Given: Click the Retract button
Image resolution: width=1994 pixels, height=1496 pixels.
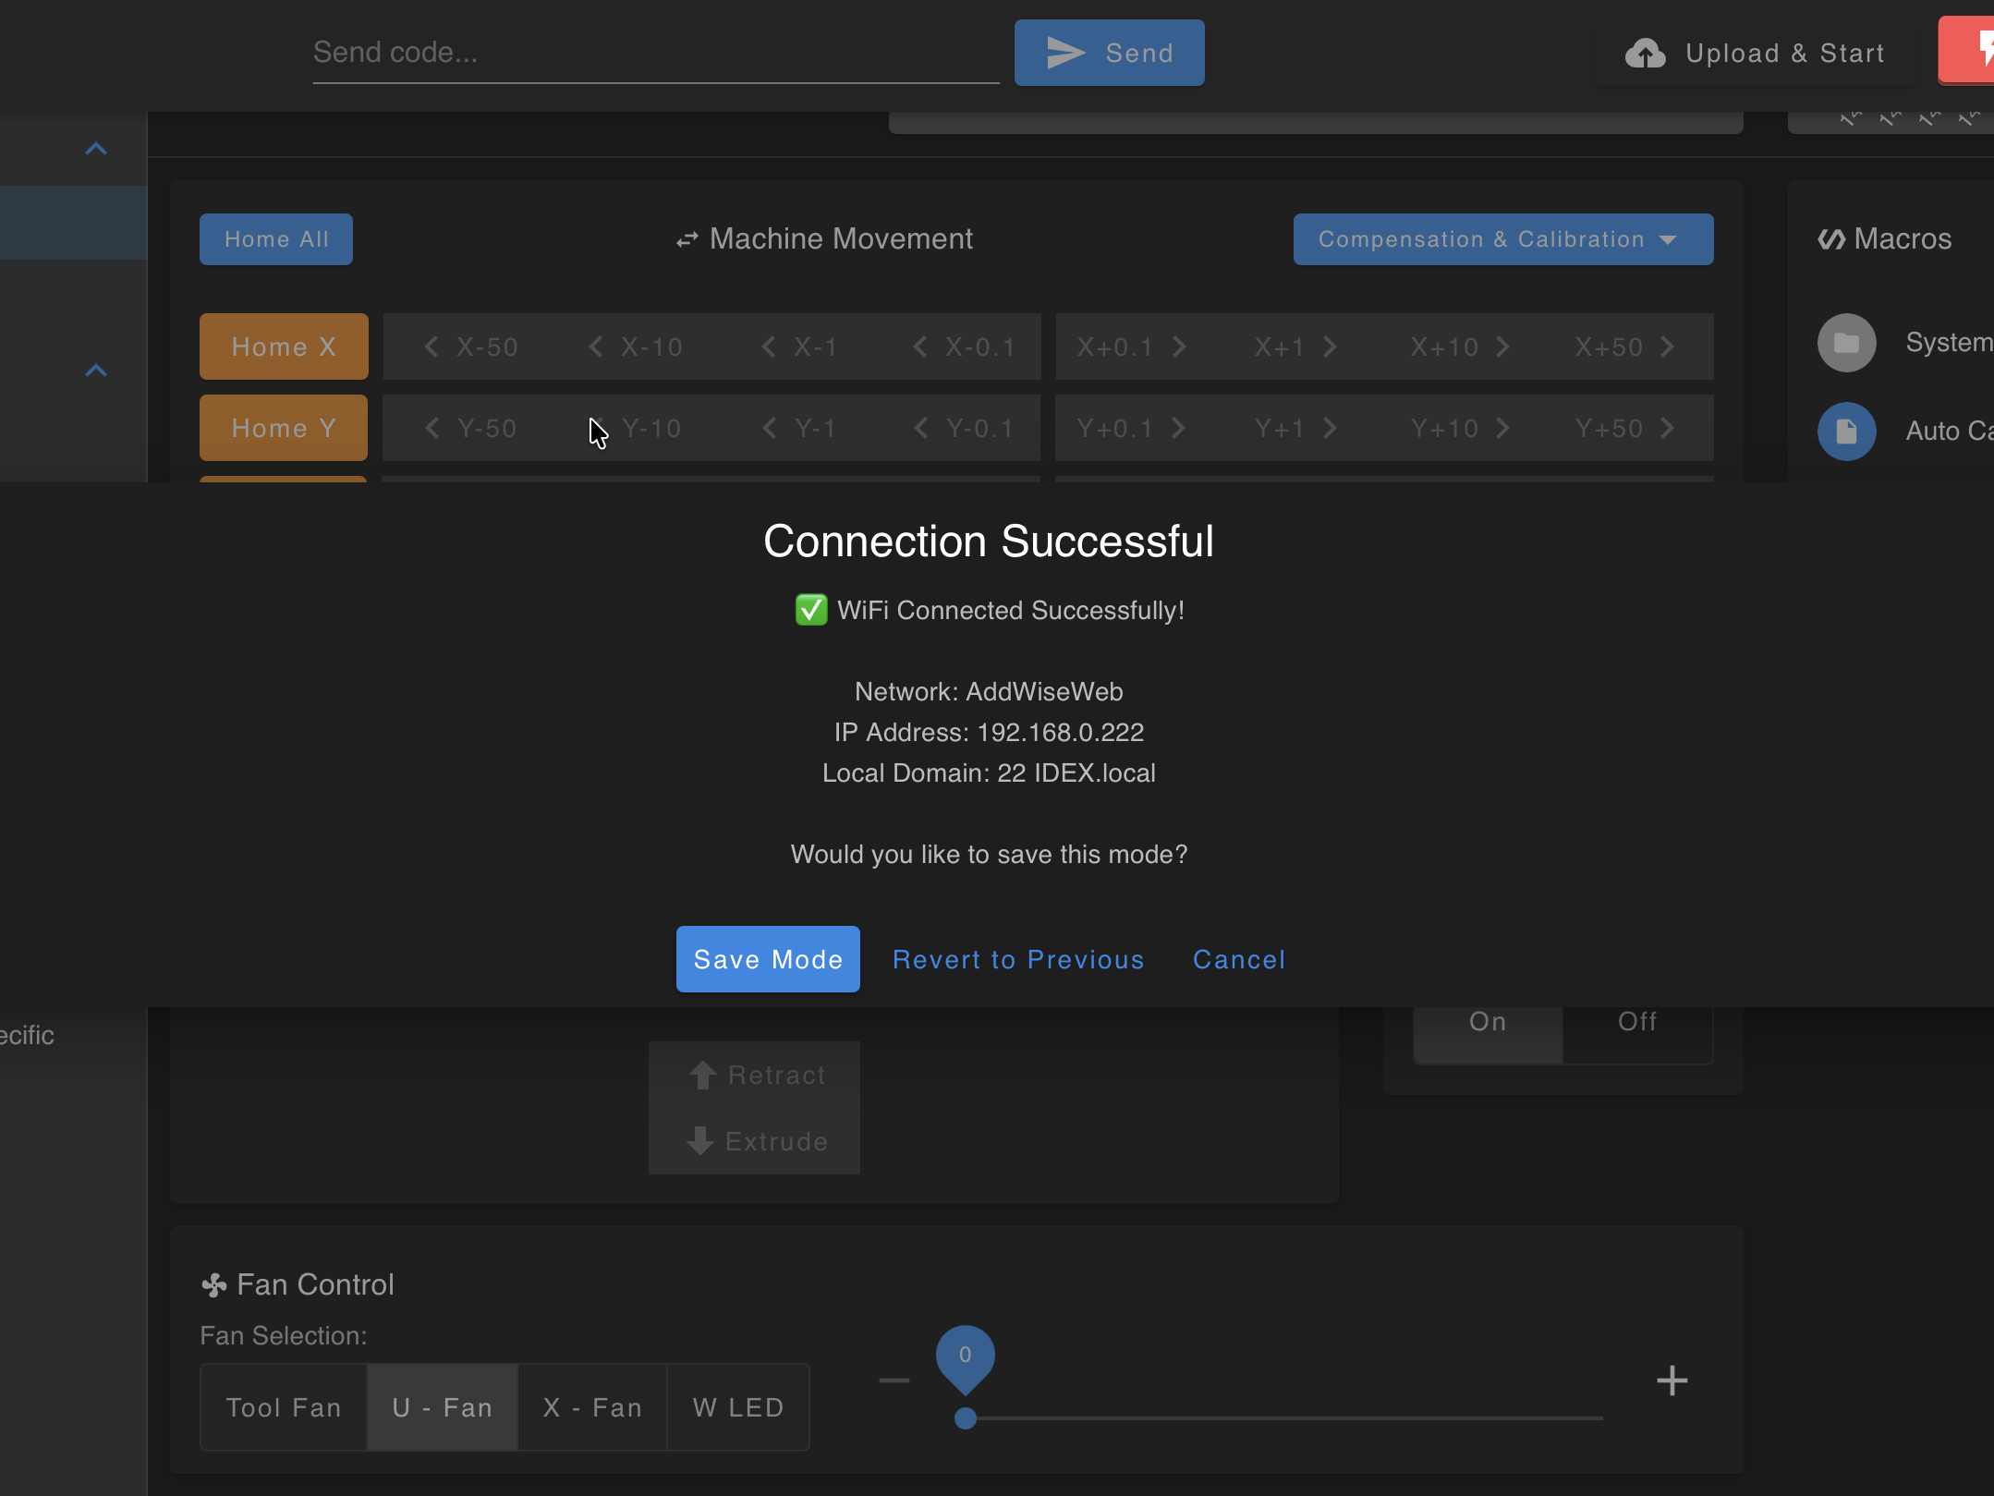Looking at the screenshot, I should tap(755, 1075).
